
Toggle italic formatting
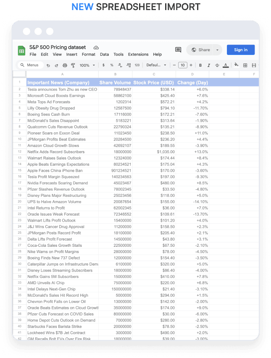click(x=209, y=65)
